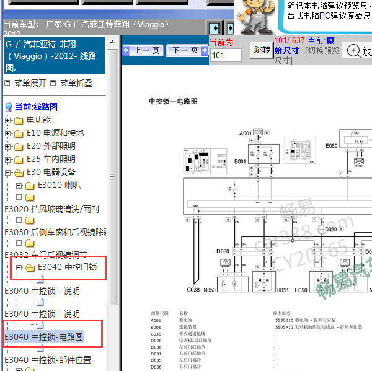This screenshot has width=372, height=371.
Task: Click N050 door lock actuator symbol
Action: (232, 284)
